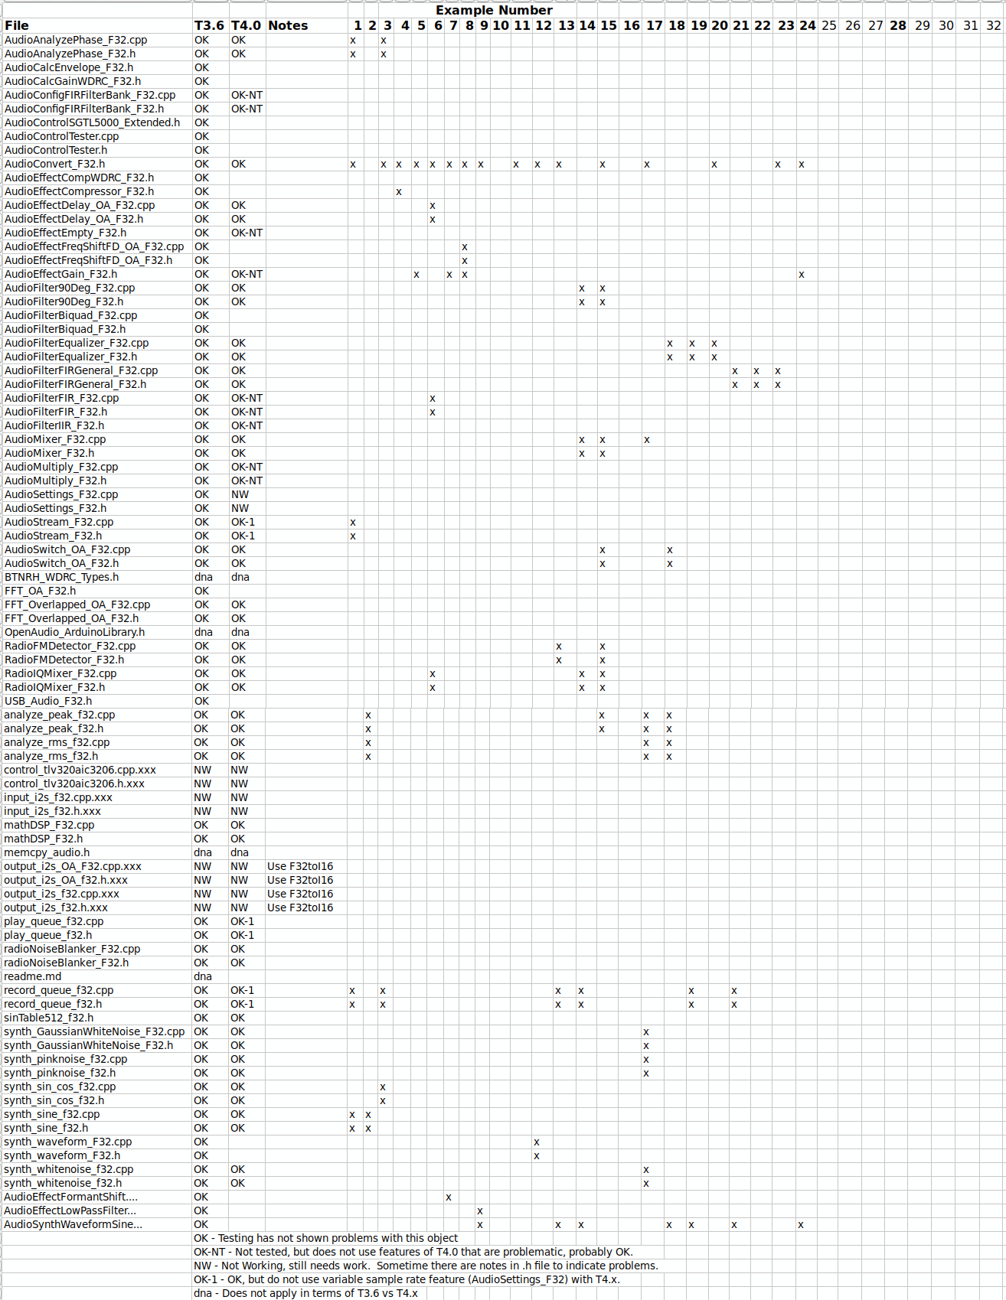Click radioNoiseBlanker_F32.h cell
This screenshot has height=1300, width=1006.
[x=96, y=963]
